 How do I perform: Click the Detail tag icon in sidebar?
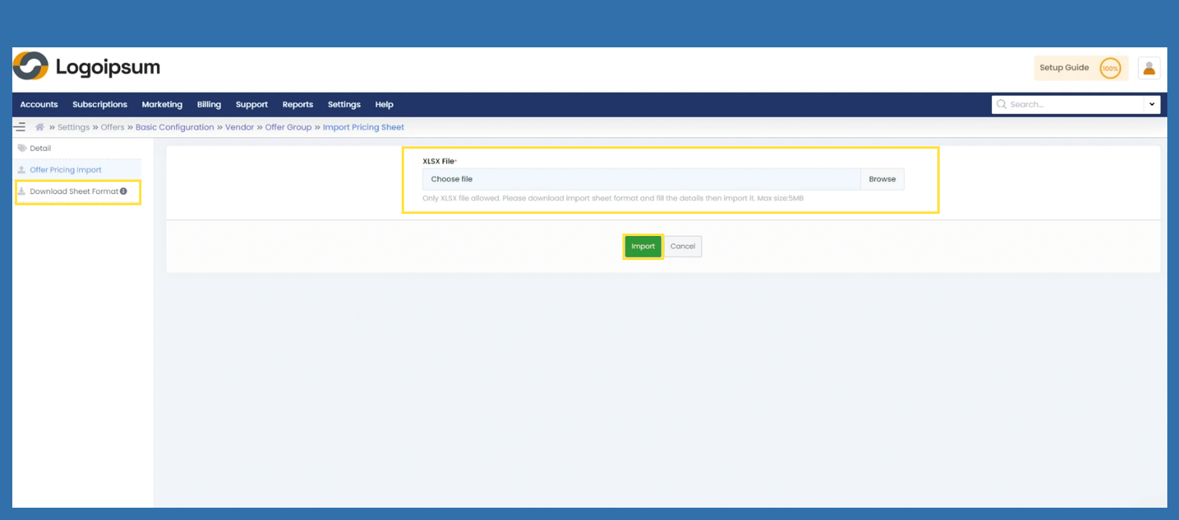[x=22, y=148]
